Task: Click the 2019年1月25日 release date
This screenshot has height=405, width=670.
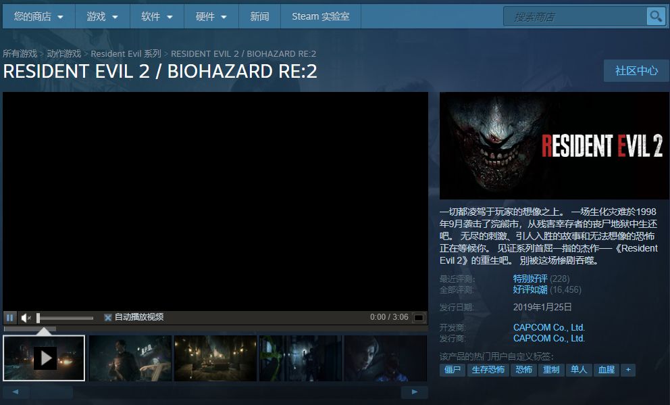Action: (542, 307)
